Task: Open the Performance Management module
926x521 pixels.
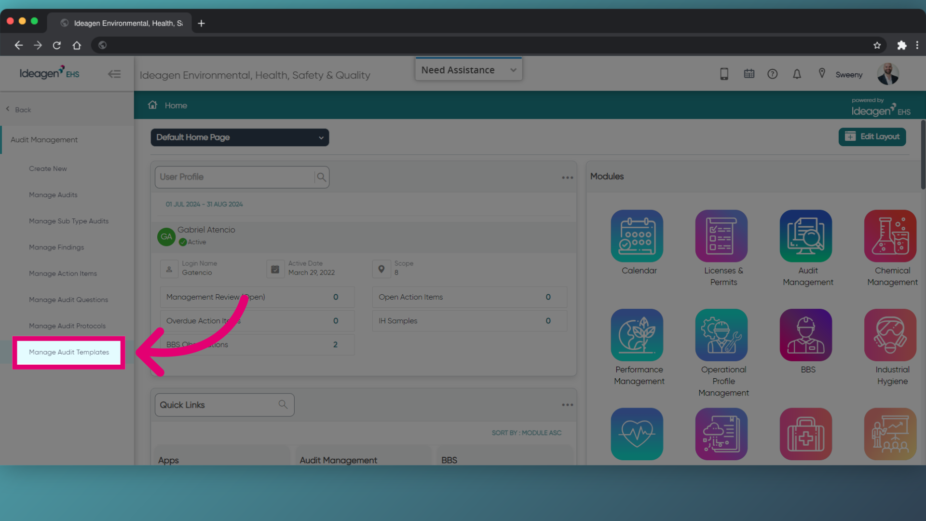Action: point(637,335)
